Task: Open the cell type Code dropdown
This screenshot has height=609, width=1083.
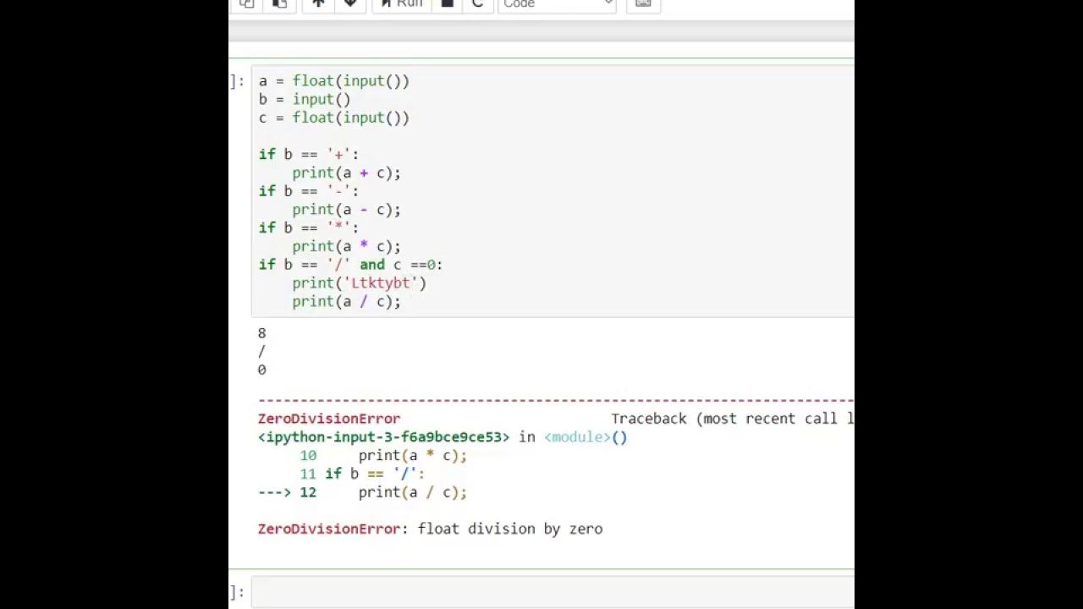Action: tap(557, 3)
